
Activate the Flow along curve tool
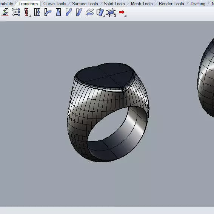click(69, 12)
